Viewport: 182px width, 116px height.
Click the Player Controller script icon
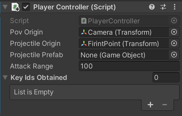coord(16,7)
